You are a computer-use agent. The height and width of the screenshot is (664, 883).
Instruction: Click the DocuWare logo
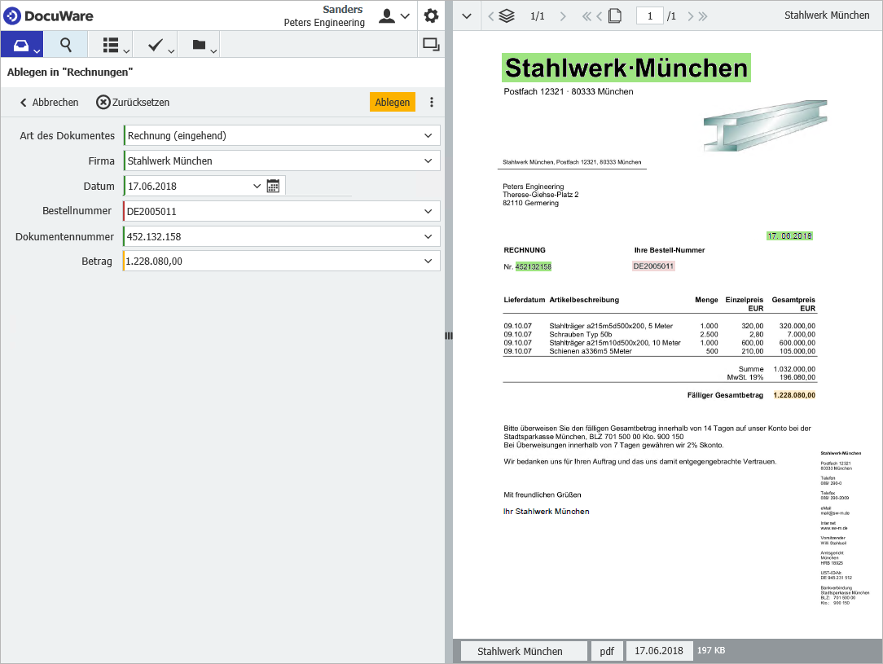click(51, 15)
